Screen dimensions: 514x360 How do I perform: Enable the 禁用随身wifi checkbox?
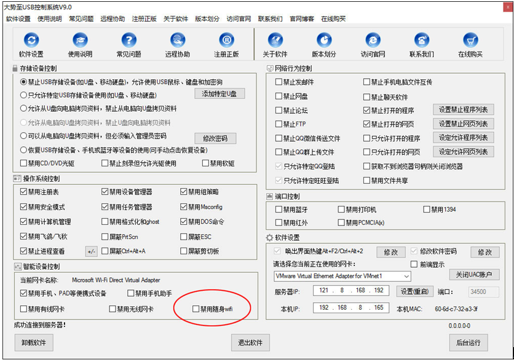(196, 309)
